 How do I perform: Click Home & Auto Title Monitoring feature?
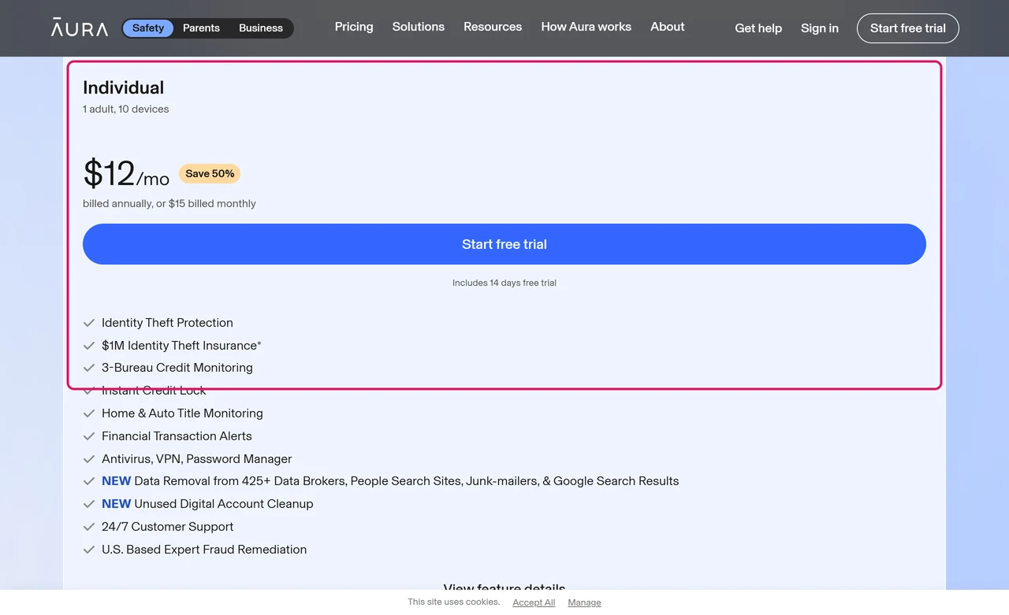[x=182, y=413]
